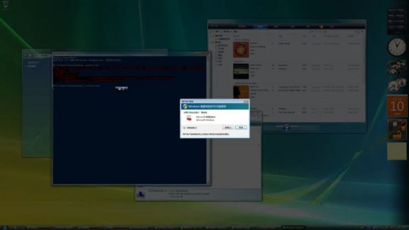Click the red album art thumbnail
This screenshot has width=409, height=230.
(x=241, y=49)
